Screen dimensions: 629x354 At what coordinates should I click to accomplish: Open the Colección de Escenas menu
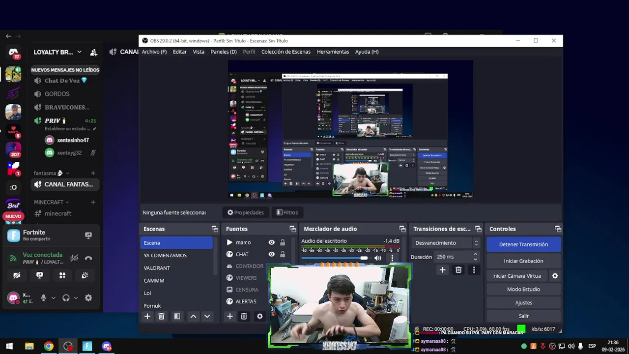[x=286, y=52]
